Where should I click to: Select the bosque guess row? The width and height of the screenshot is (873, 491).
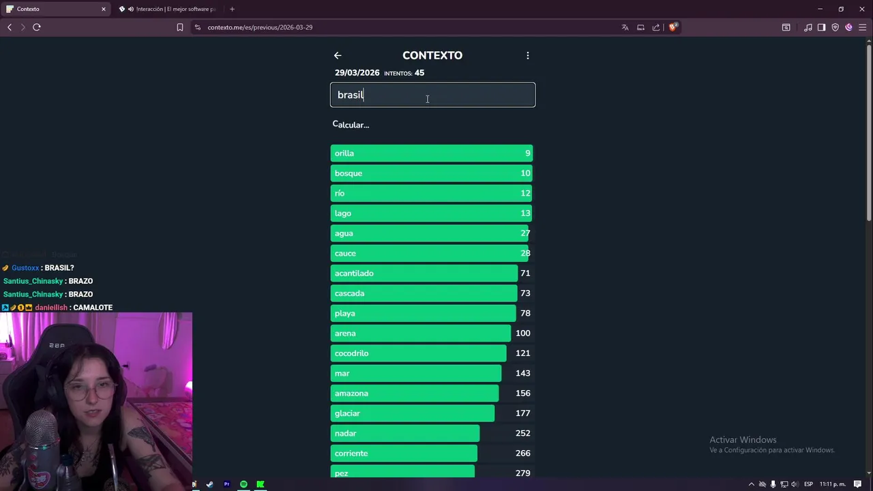pos(432,173)
